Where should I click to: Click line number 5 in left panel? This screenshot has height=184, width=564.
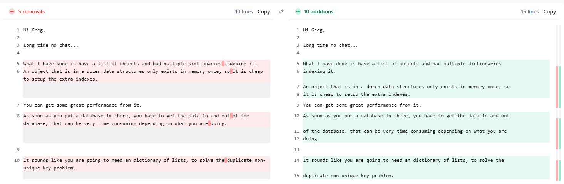click(18, 64)
